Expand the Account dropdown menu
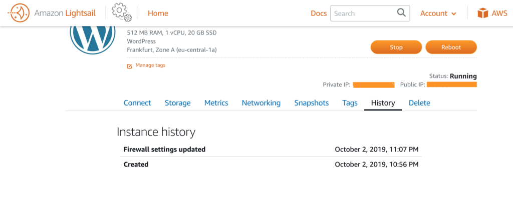 438,13
